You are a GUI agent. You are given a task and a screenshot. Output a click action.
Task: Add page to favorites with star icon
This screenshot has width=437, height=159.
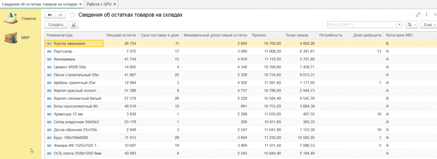[x=72, y=15]
